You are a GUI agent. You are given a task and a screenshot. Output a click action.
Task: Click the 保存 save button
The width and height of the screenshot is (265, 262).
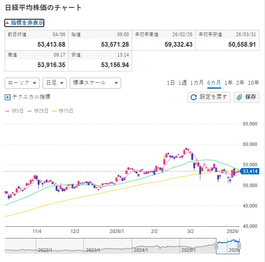[247, 97]
